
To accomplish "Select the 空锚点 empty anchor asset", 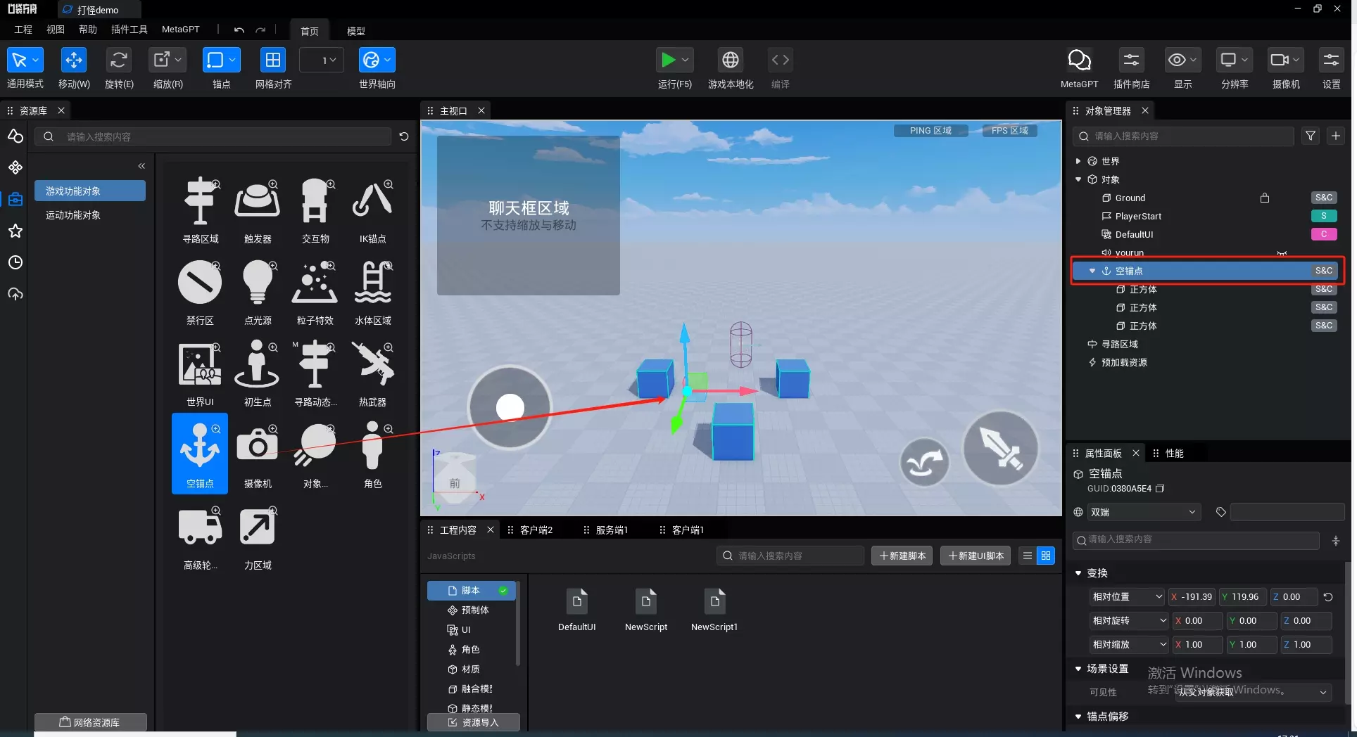I will 200,454.
